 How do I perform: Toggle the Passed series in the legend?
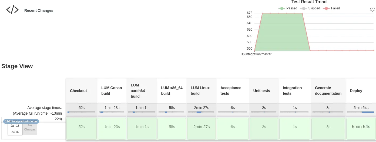(288, 8)
